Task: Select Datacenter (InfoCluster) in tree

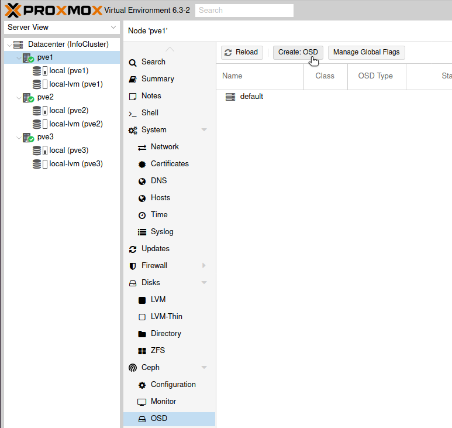Action: pyautogui.click(x=62, y=44)
